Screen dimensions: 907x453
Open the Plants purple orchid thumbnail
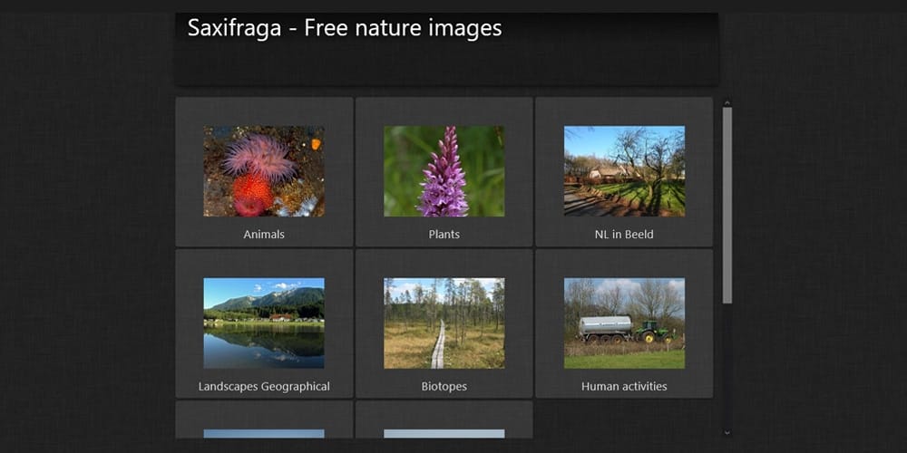click(444, 171)
